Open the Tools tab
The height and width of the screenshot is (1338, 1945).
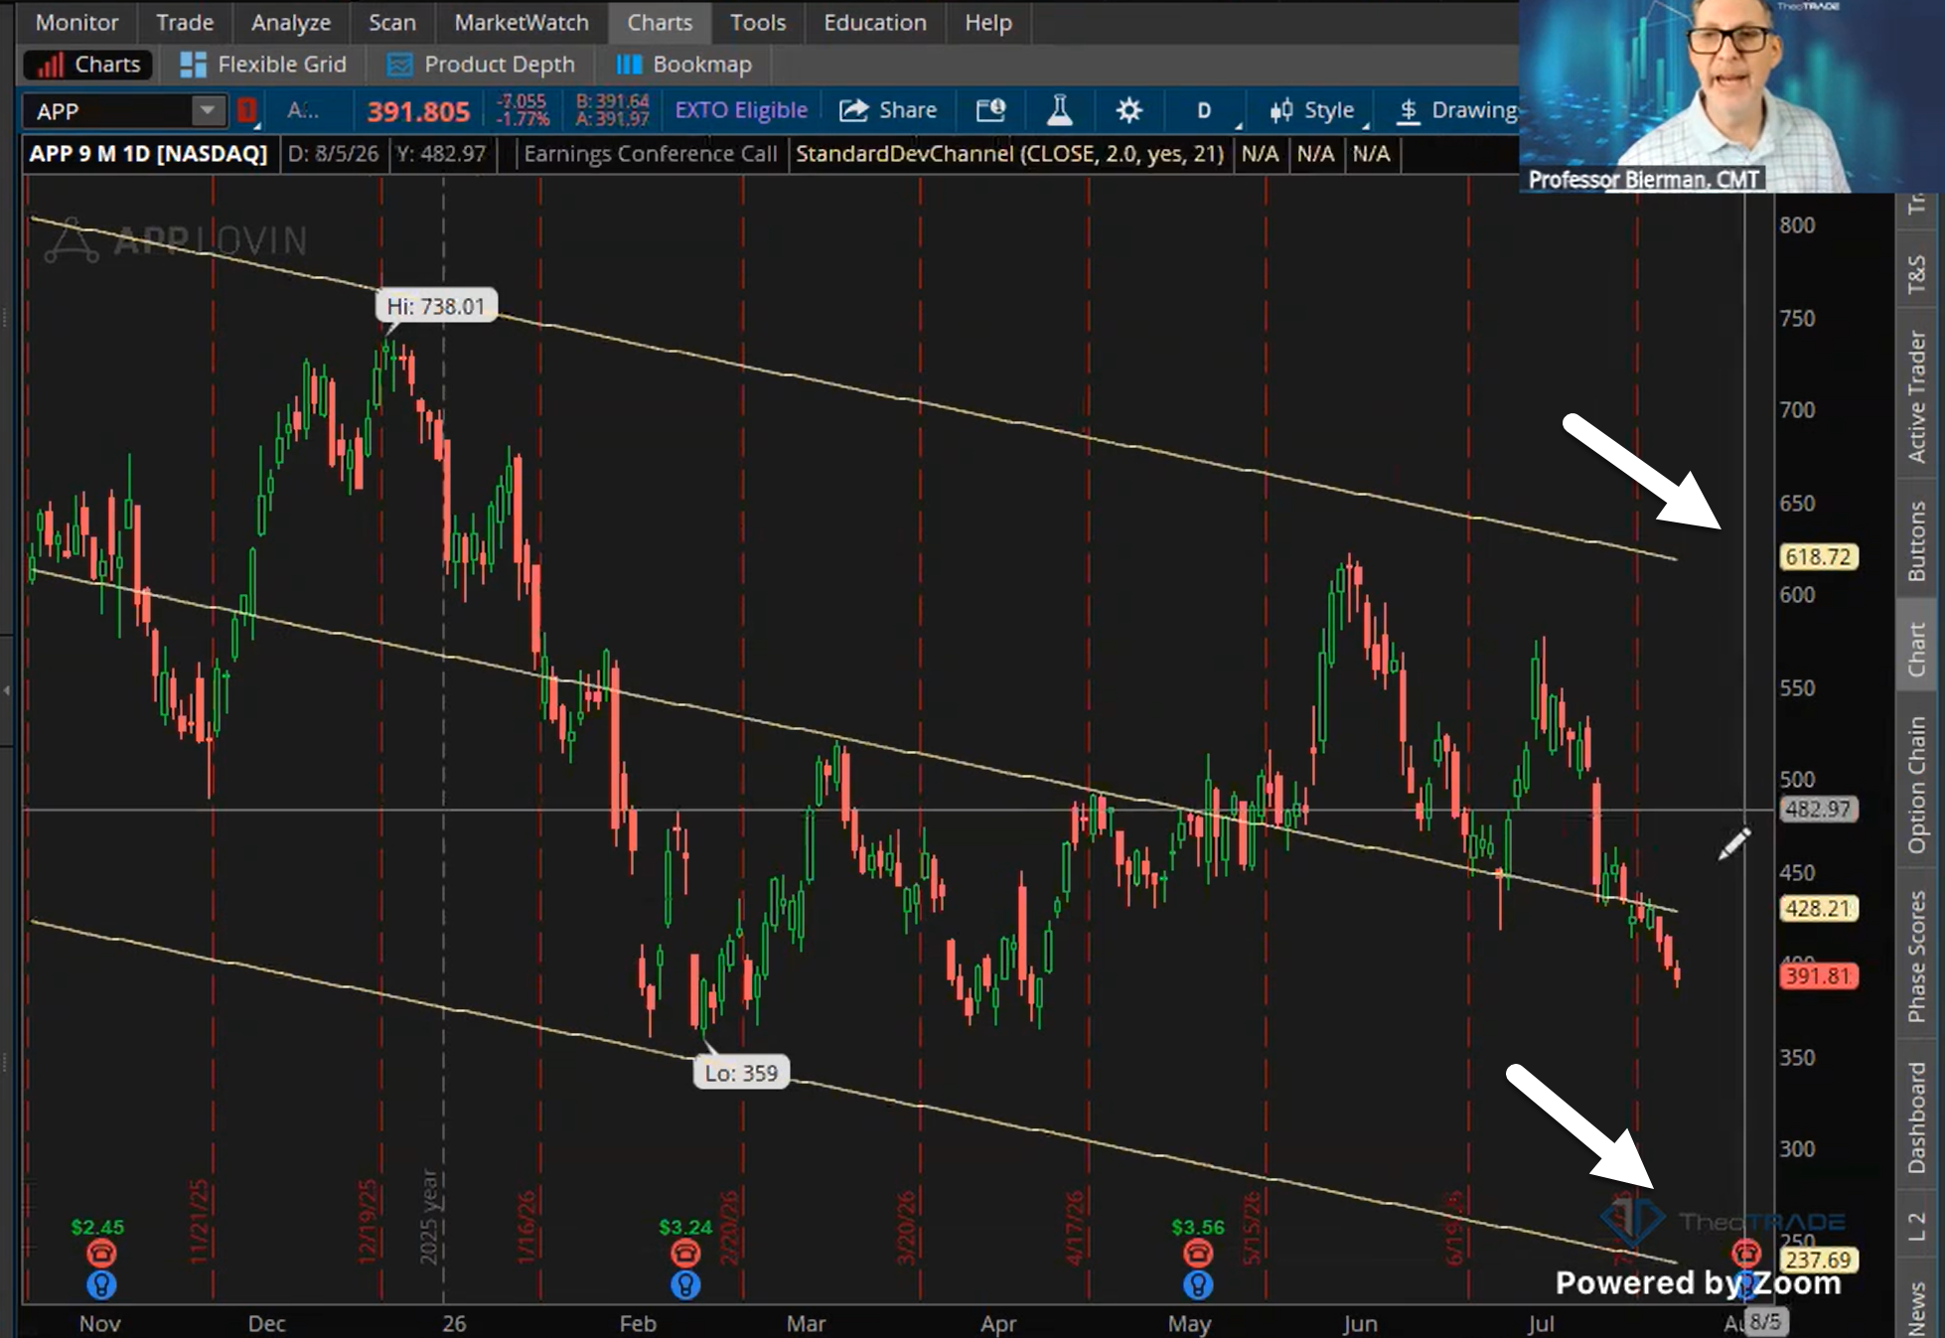758,22
